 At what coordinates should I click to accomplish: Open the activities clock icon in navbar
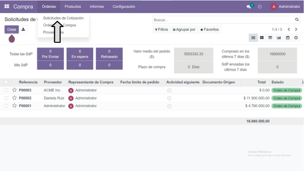tap(260, 7)
